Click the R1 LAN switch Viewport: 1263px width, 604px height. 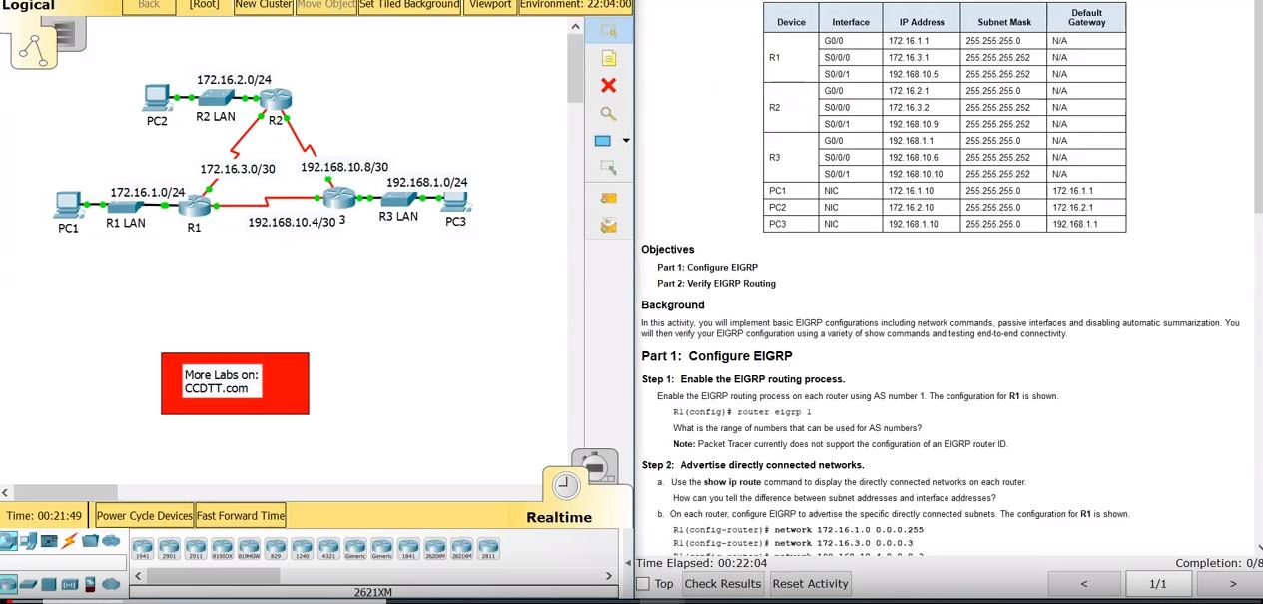coord(126,204)
